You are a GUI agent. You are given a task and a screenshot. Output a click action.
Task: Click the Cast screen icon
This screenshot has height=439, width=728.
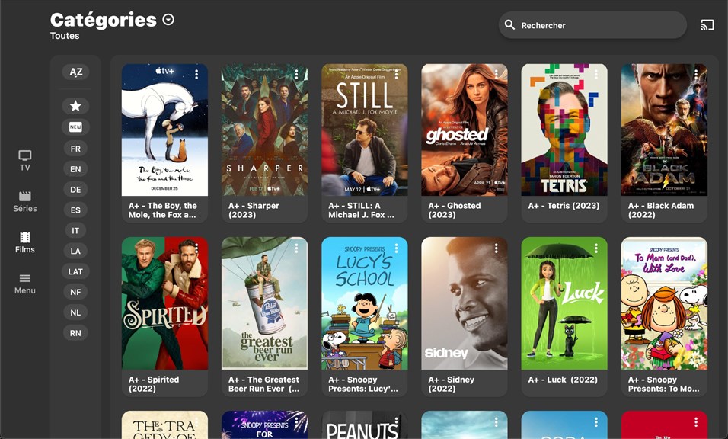(x=707, y=25)
